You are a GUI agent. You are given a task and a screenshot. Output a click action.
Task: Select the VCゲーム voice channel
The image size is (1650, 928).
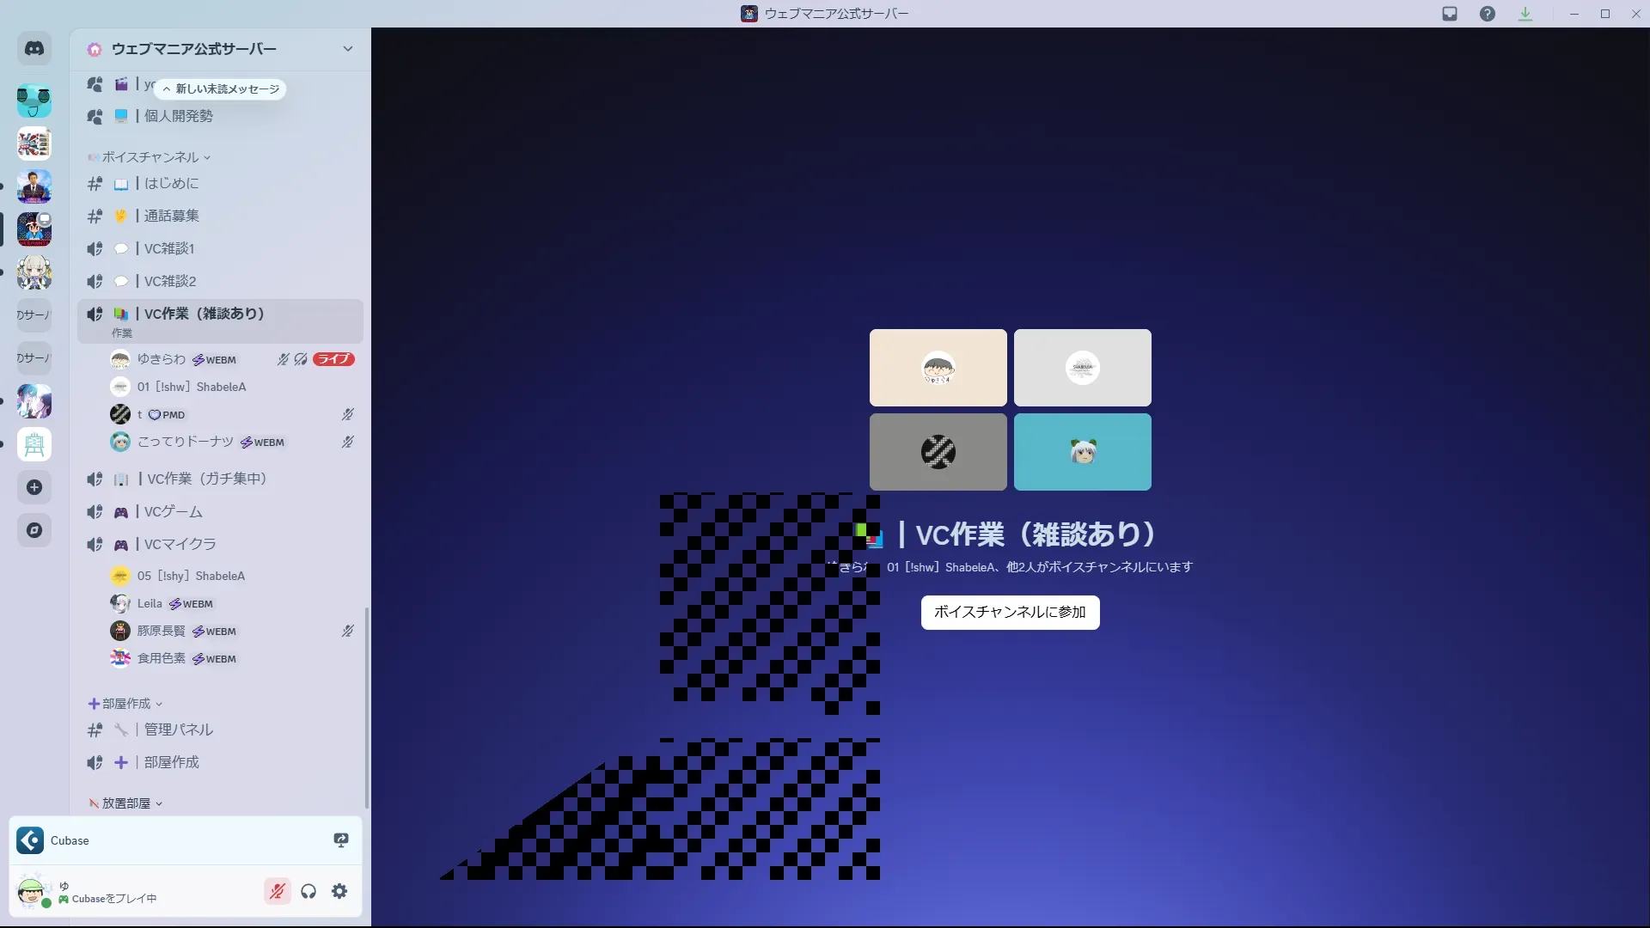[174, 511]
